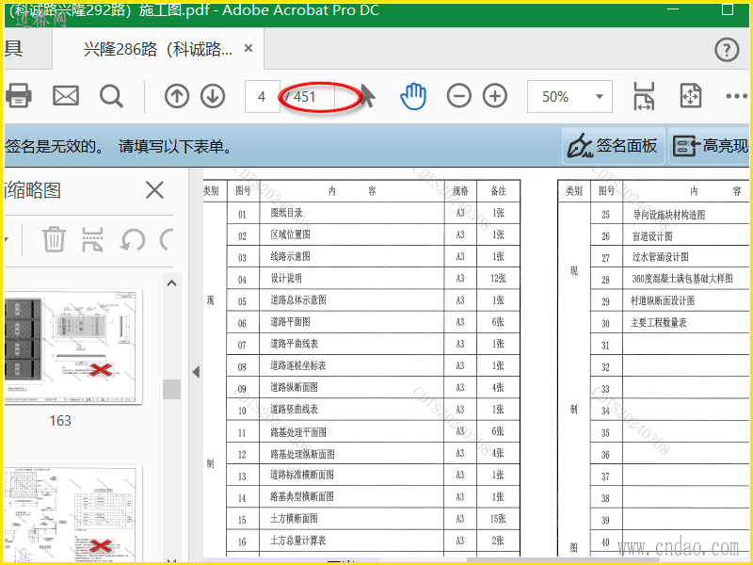Delete selected page with trash icon
This screenshot has width=753, height=565.
[54, 239]
